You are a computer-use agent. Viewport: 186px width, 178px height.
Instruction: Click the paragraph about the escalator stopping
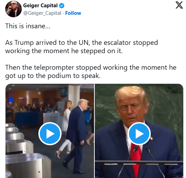point(82,47)
